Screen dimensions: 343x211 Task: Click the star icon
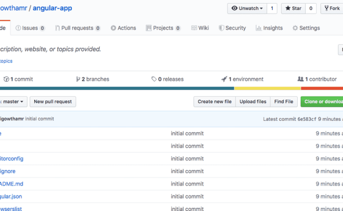click(x=288, y=8)
